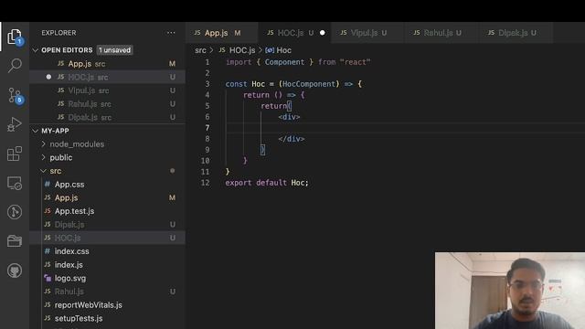585x329 pixels.
Task: Open App.js in the src folder tree
Action: 108,197
